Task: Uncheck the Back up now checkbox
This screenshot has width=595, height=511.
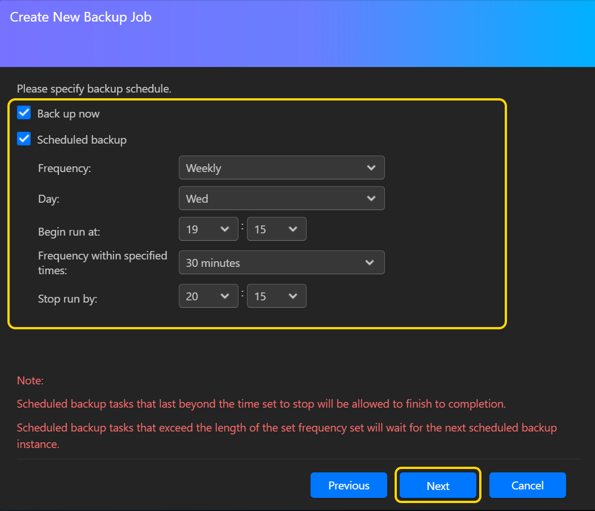Action: pos(24,113)
